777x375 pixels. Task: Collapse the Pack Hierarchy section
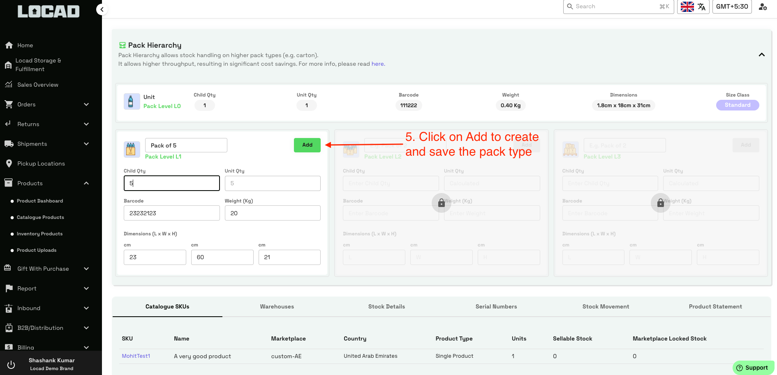tap(762, 55)
